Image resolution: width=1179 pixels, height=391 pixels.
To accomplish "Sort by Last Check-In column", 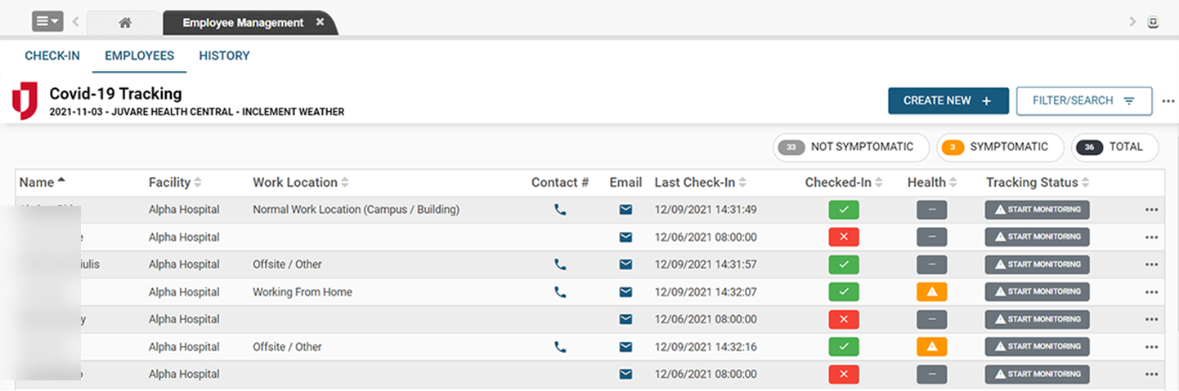I will (700, 183).
